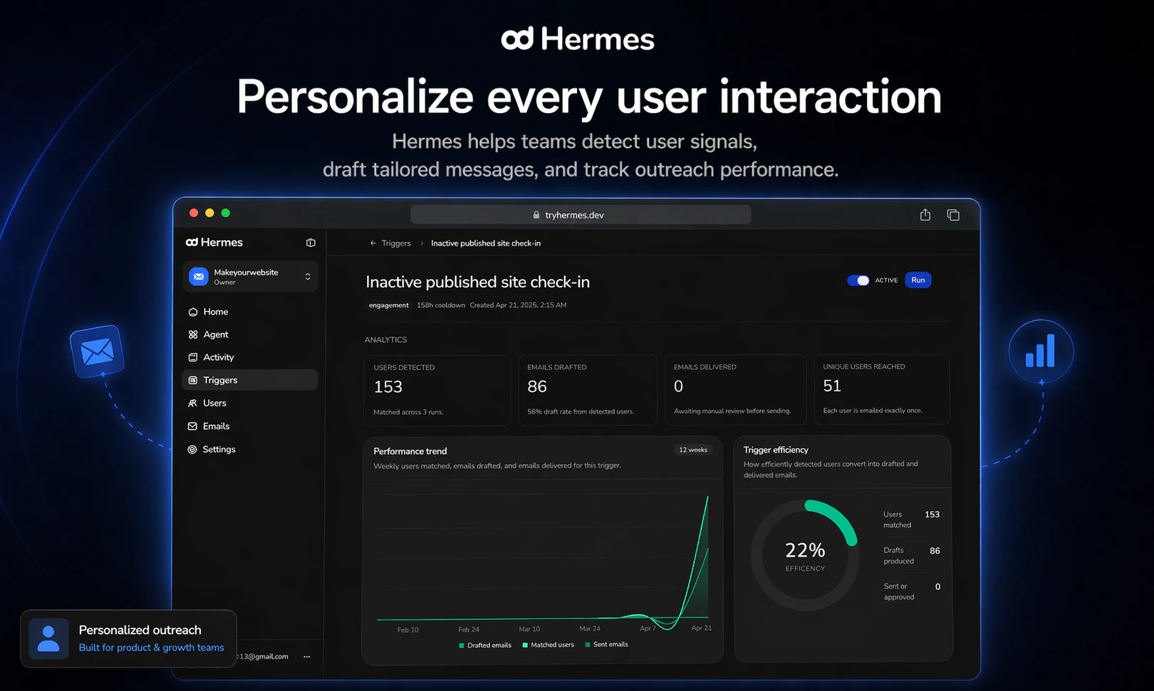Open Settings in the sidebar
1154x691 pixels.
250,449
